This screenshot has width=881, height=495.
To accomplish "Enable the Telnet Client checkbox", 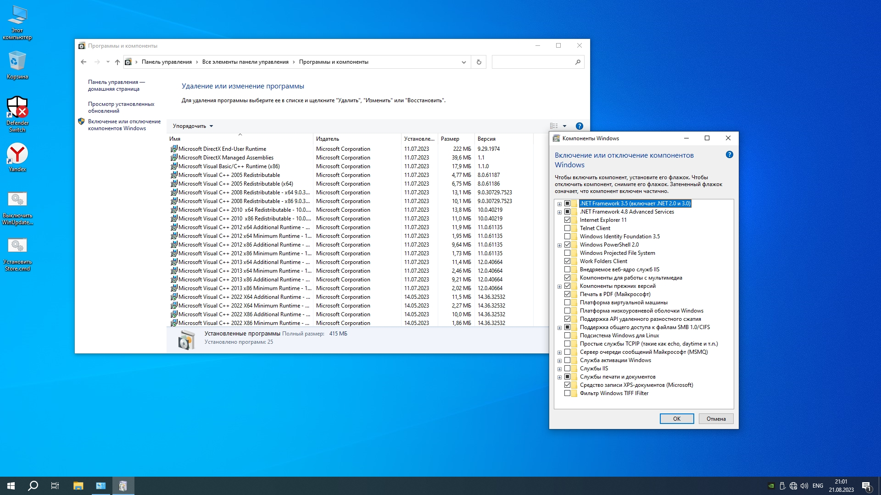I will tap(568, 228).
